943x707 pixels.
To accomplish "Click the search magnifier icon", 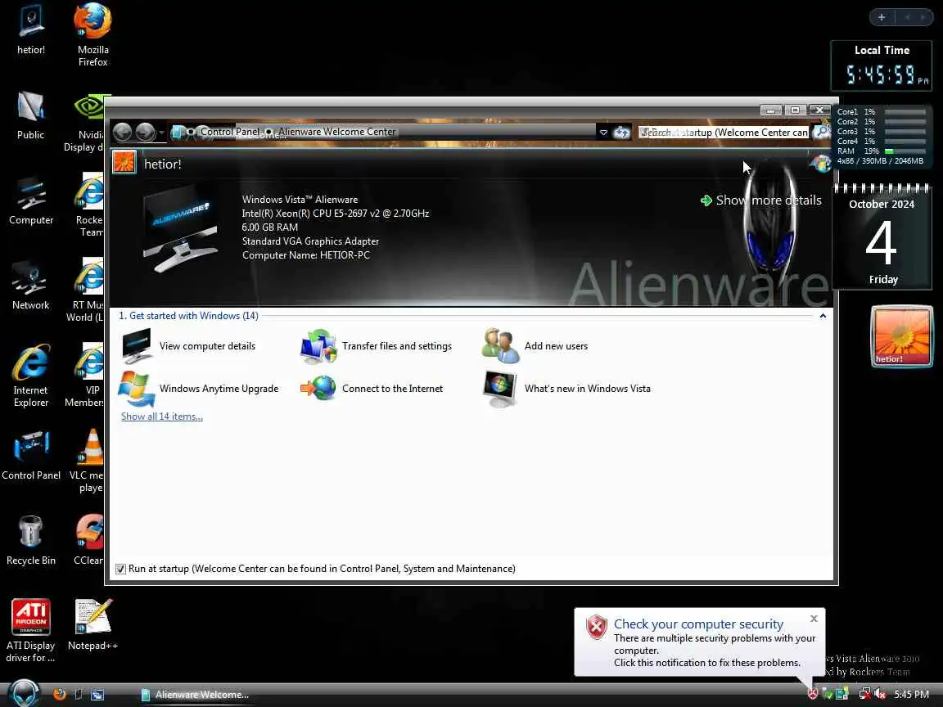I will click(x=820, y=133).
